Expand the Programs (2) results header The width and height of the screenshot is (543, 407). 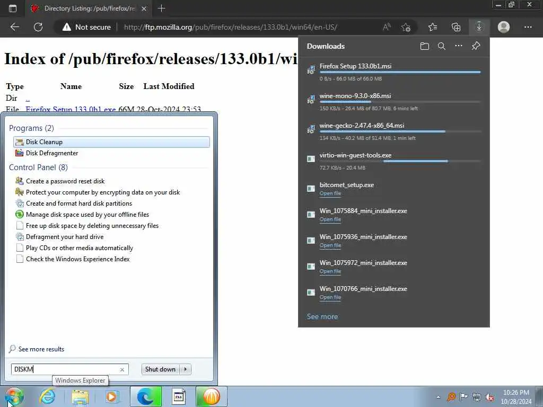click(x=31, y=128)
